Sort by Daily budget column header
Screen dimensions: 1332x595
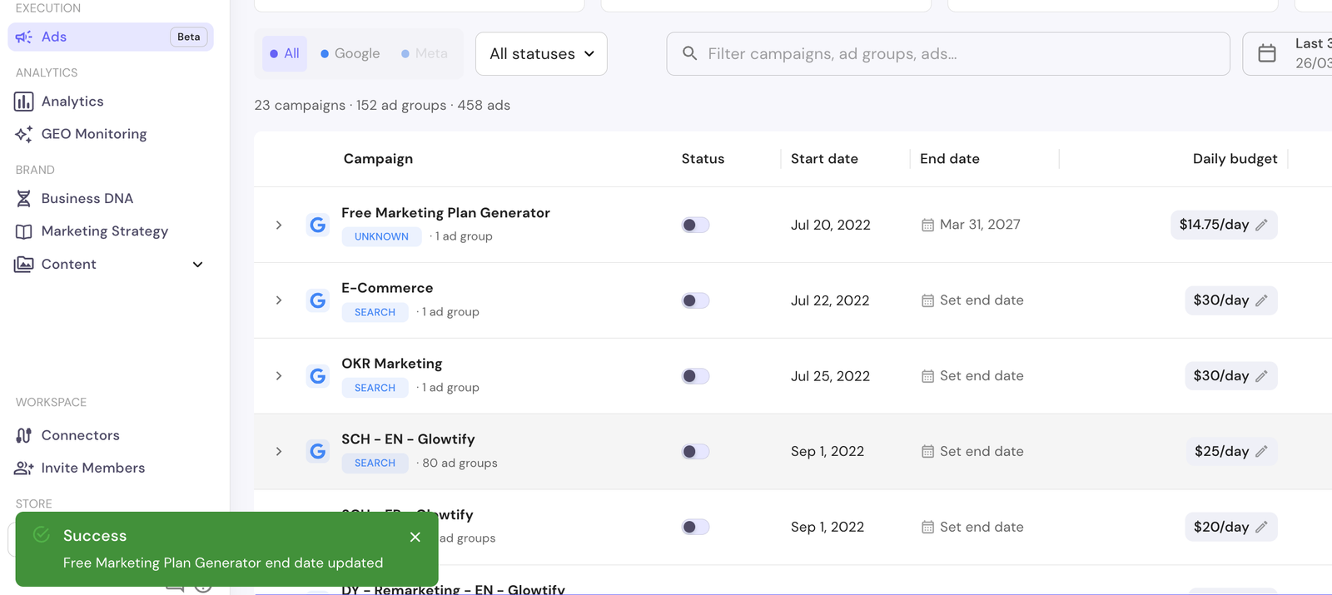1235,159
